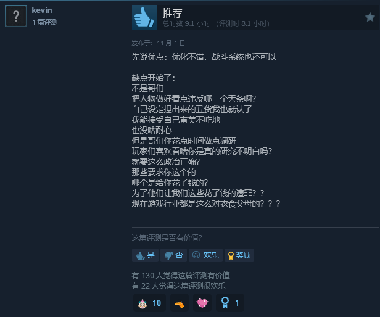Screen dimensions: 380x317
Task: Click the 总时数 9.1 小时 playtime text
Action: 186,24
